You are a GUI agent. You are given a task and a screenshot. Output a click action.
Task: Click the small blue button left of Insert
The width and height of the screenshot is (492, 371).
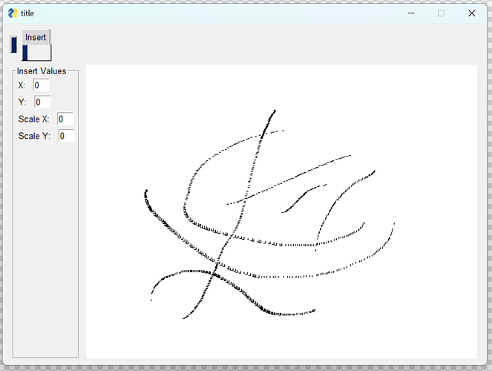coord(13,45)
